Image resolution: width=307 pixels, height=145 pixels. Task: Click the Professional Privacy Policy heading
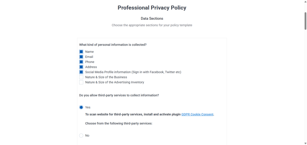coord(152,8)
